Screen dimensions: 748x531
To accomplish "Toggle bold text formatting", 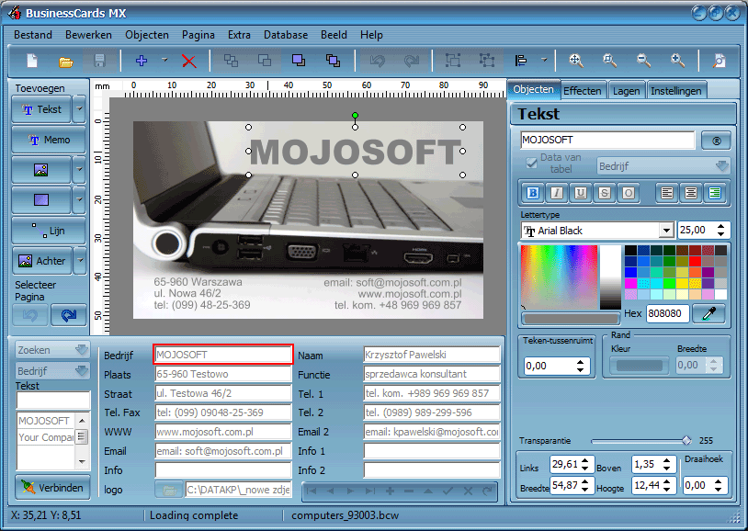I will [533, 193].
